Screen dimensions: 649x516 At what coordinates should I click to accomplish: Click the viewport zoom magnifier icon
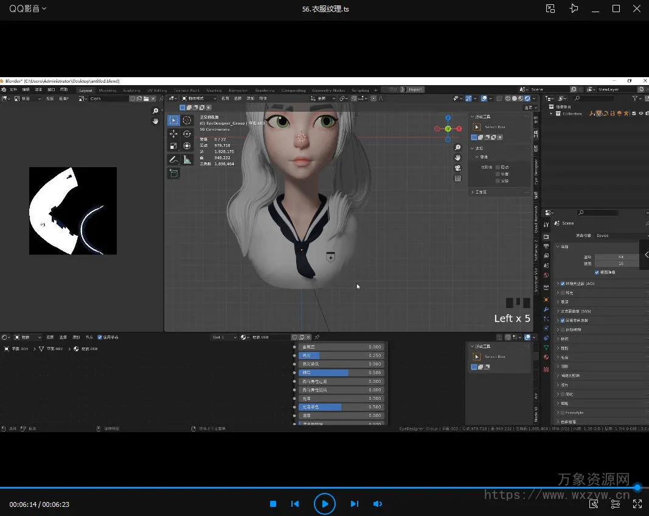point(457,148)
